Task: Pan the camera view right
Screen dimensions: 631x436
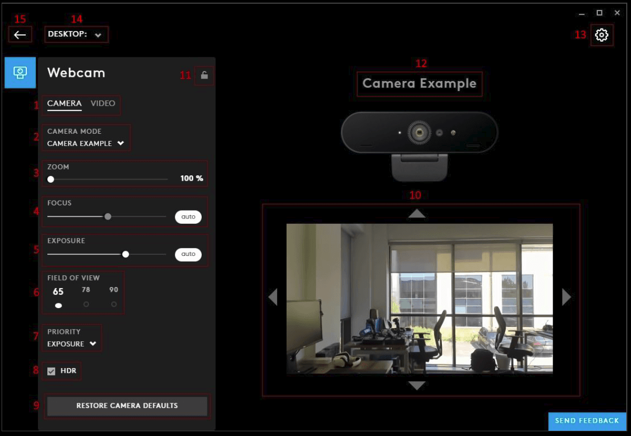Action: pyautogui.click(x=566, y=297)
